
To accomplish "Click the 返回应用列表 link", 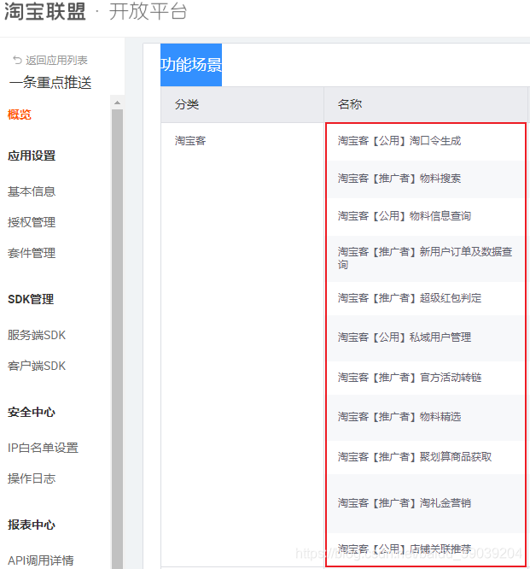I will point(56,60).
